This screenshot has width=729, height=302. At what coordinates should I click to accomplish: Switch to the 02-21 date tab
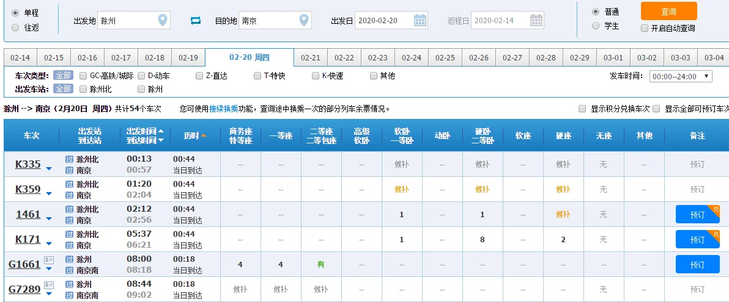311,57
